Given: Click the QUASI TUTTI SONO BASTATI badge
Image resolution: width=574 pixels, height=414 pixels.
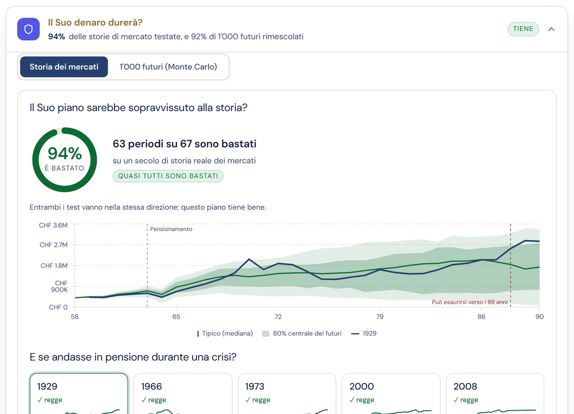Looking at the screenshot, I should click(x=168, y=176).
